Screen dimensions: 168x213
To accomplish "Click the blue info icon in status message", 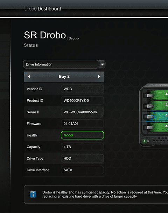I will coord(33,195).
